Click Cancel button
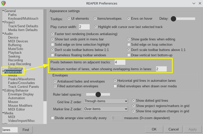This screenshot has width=203, height=134. tap(174, 129)
